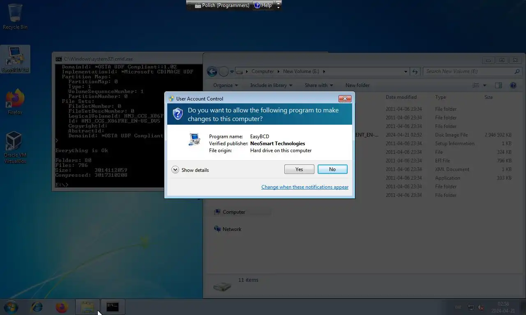Click Computer in the Explorer address path
The image size is (526, 315).
click(x=263, y=71)
